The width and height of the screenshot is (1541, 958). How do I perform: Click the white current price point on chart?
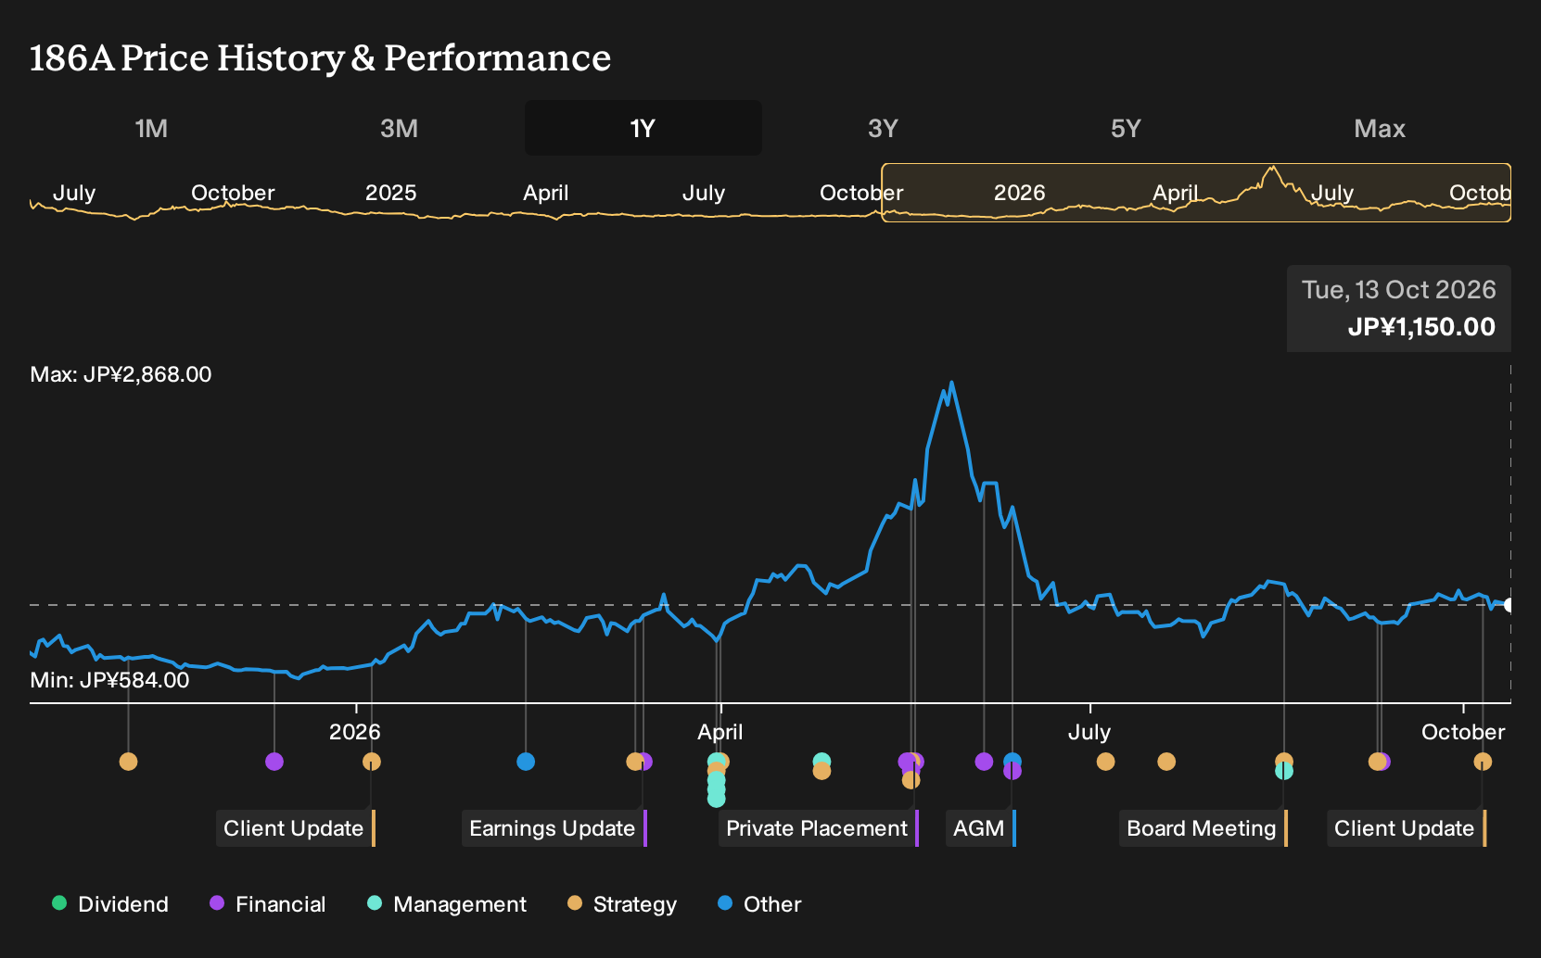tap(1509, 605)
